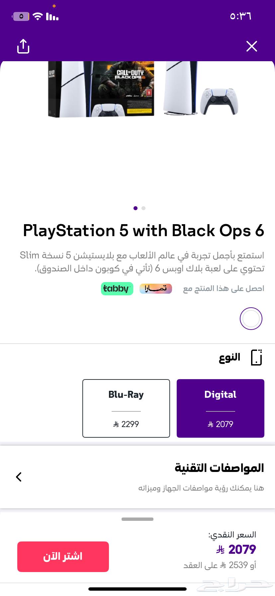Tap the bottom sheet drag handle

tap(137, 519)
